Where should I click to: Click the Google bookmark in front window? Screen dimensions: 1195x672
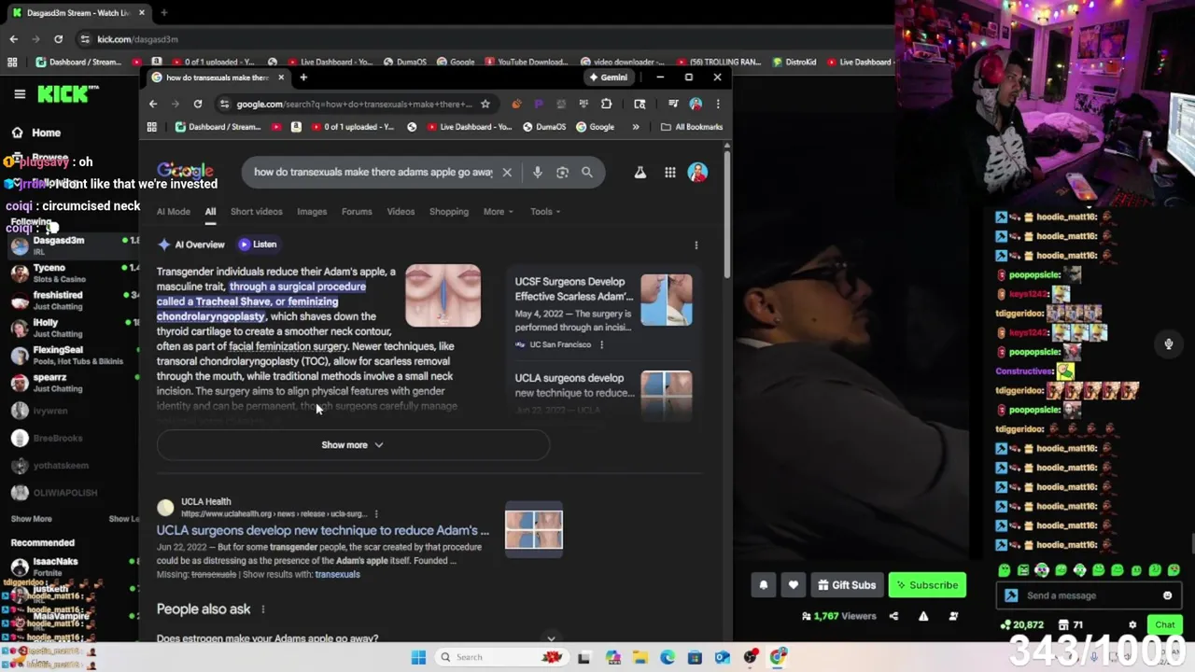click(595, 127)
